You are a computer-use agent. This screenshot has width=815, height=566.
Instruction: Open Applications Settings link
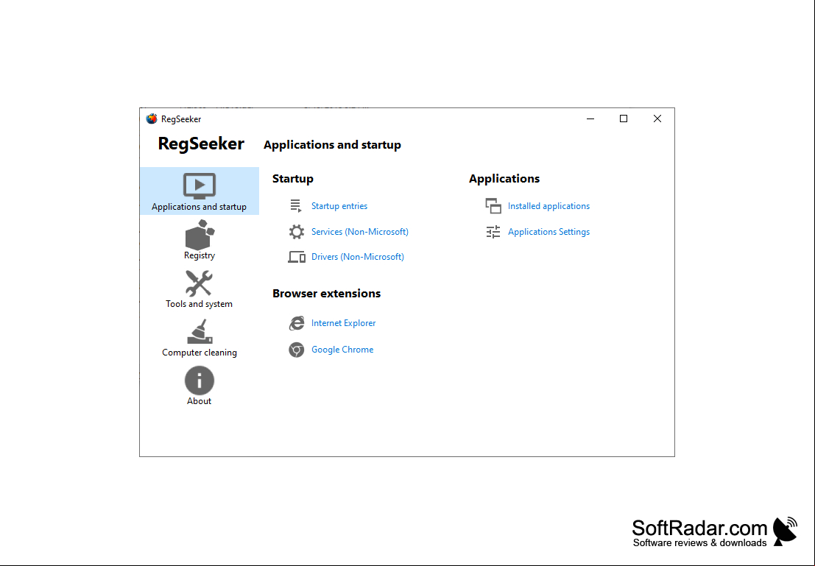[548, 232]
